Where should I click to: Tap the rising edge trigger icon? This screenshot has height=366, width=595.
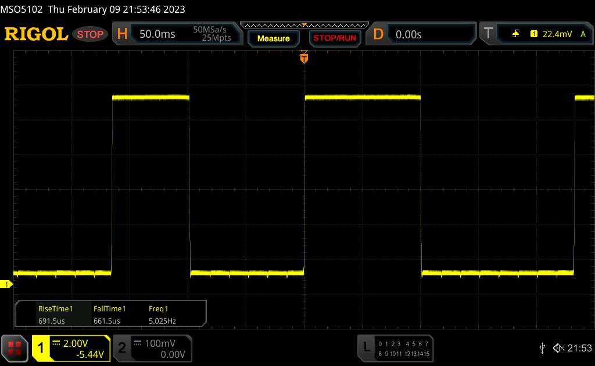click(515, 34)
